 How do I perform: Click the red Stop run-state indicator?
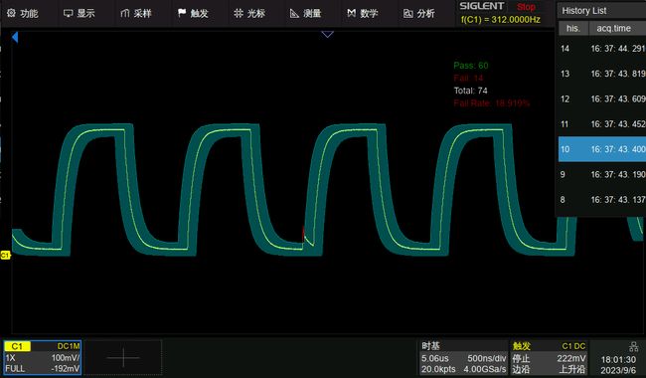click(526, 7)
